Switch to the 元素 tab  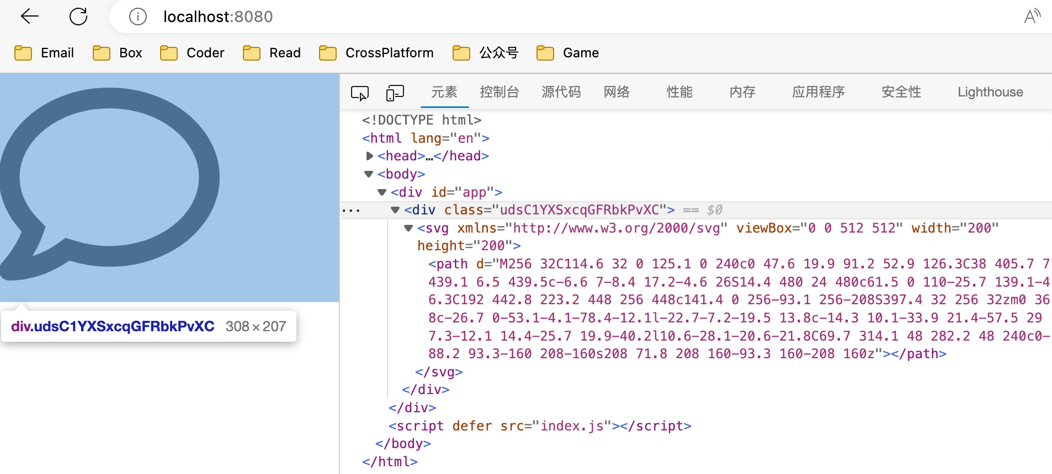coord(444,92)
